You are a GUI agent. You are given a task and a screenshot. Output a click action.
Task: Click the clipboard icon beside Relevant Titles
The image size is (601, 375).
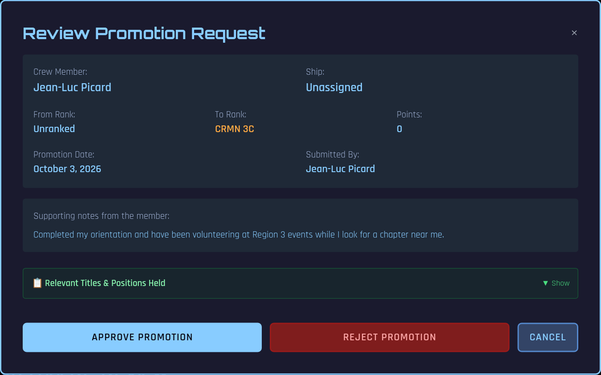click(x=37, y=283)
